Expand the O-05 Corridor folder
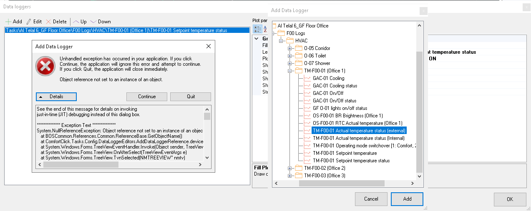531x211 pixels. coord(290,48)
